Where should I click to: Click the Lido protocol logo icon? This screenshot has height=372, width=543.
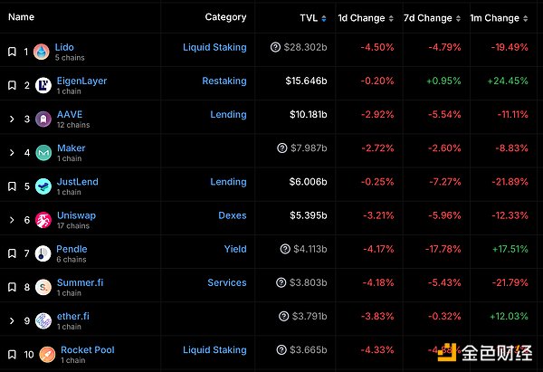(x=41, y=52)
